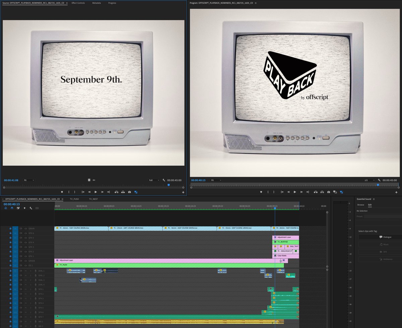Select clips tagged Dialogue
Screen dimensions: 402x328
380,237
